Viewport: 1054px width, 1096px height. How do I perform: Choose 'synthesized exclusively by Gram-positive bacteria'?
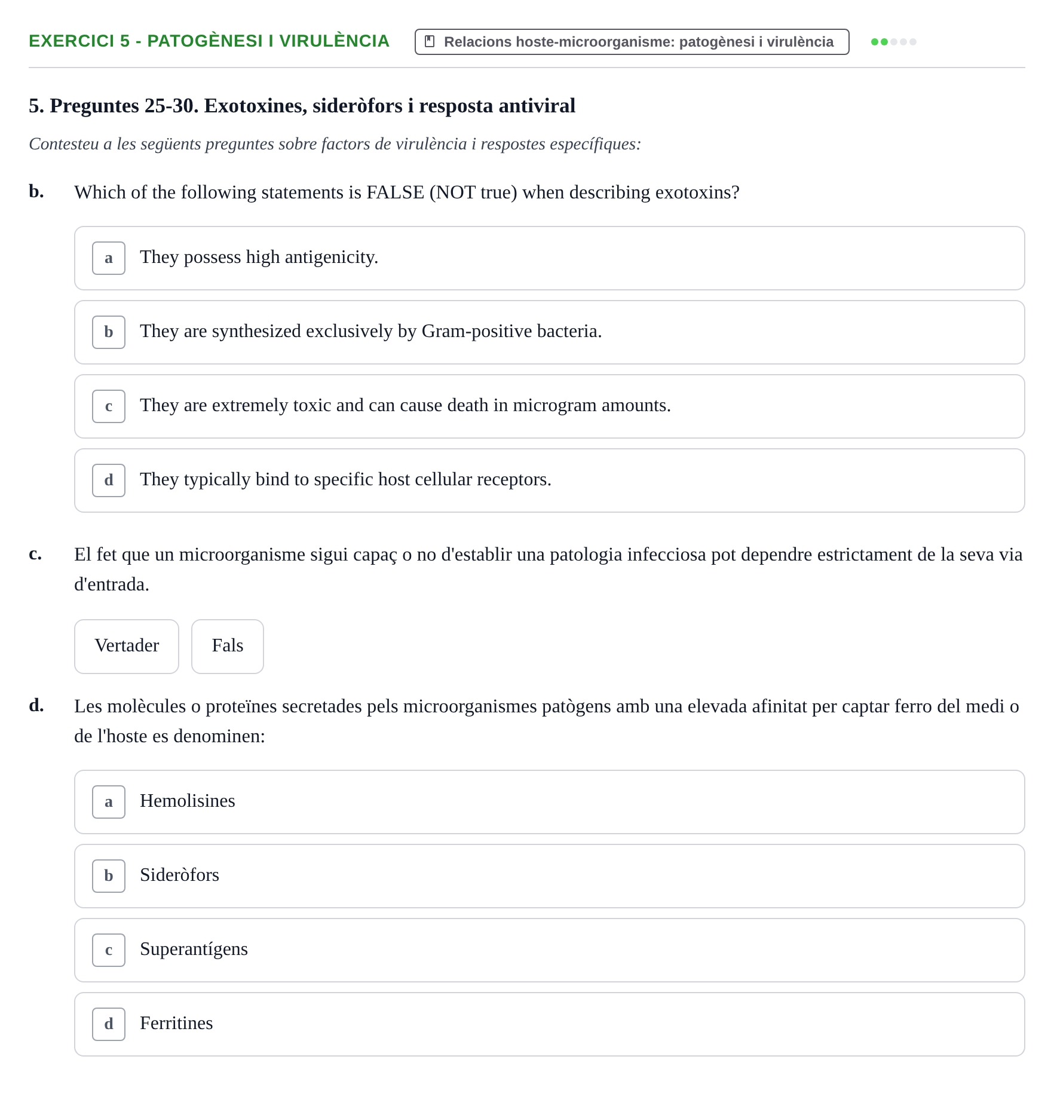(549, 332)
